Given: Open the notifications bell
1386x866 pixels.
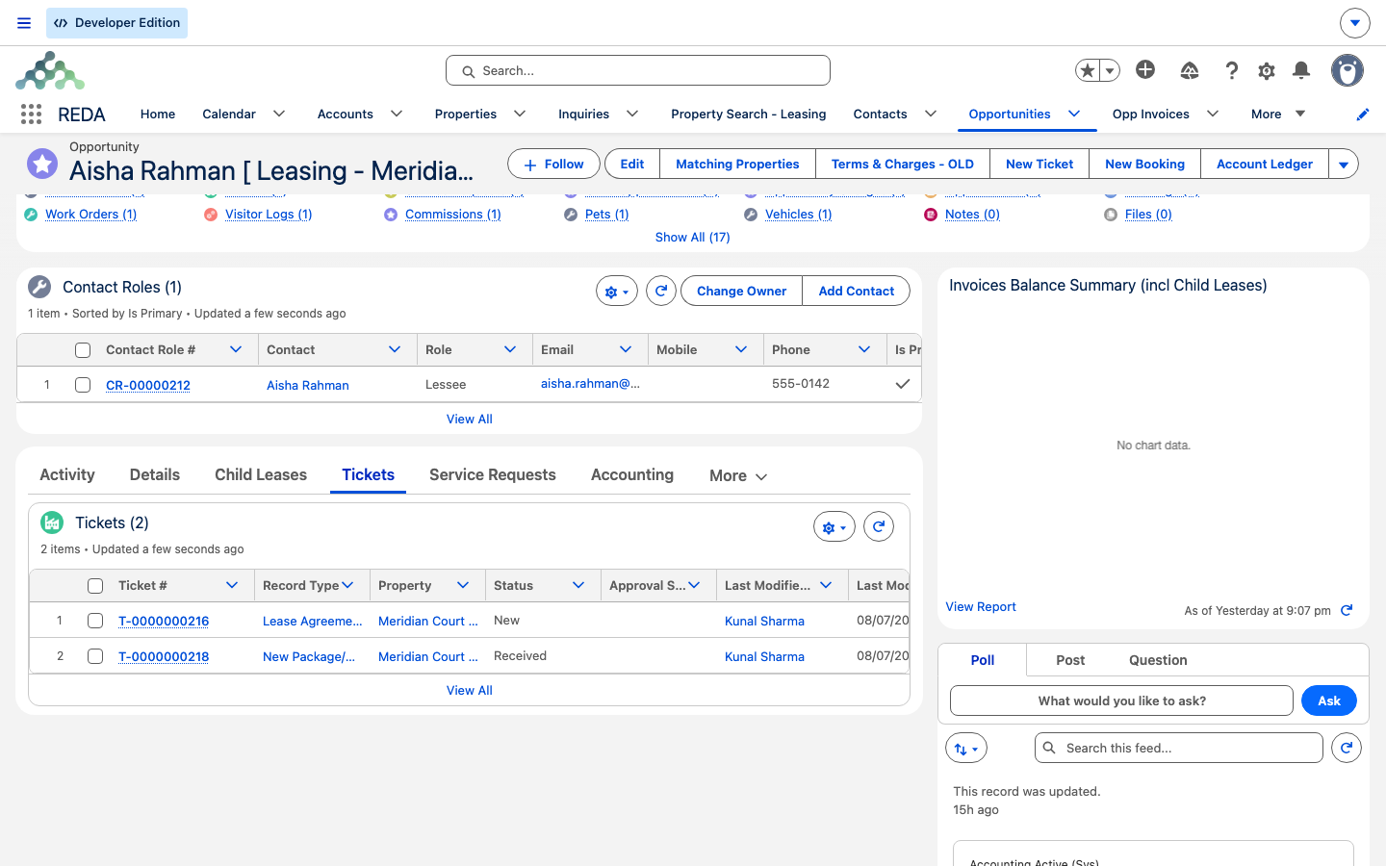Looking at the screenshot, I should pos(1301,70).
